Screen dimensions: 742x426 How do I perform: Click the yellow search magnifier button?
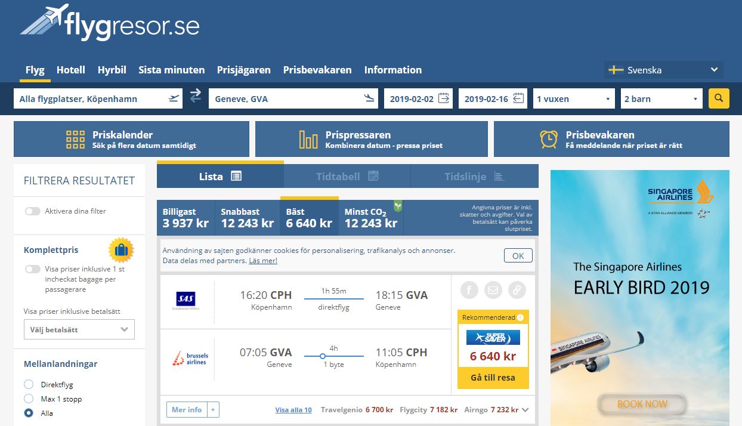tap(719, 98)
